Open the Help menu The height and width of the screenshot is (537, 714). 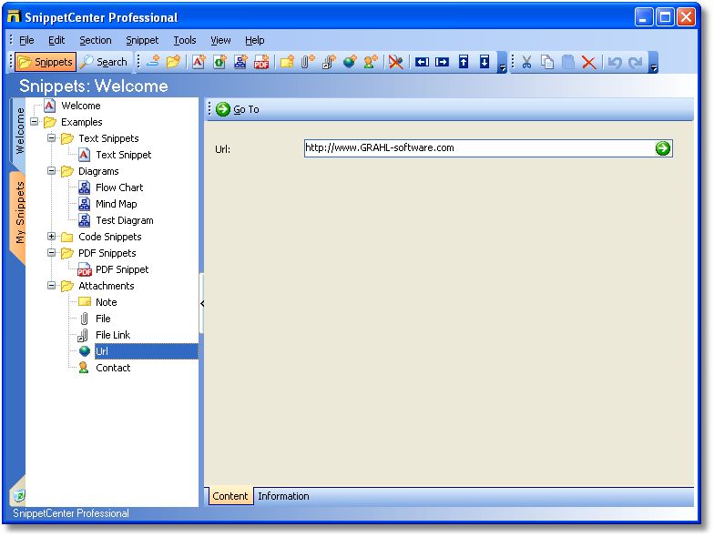pos(255,40)
